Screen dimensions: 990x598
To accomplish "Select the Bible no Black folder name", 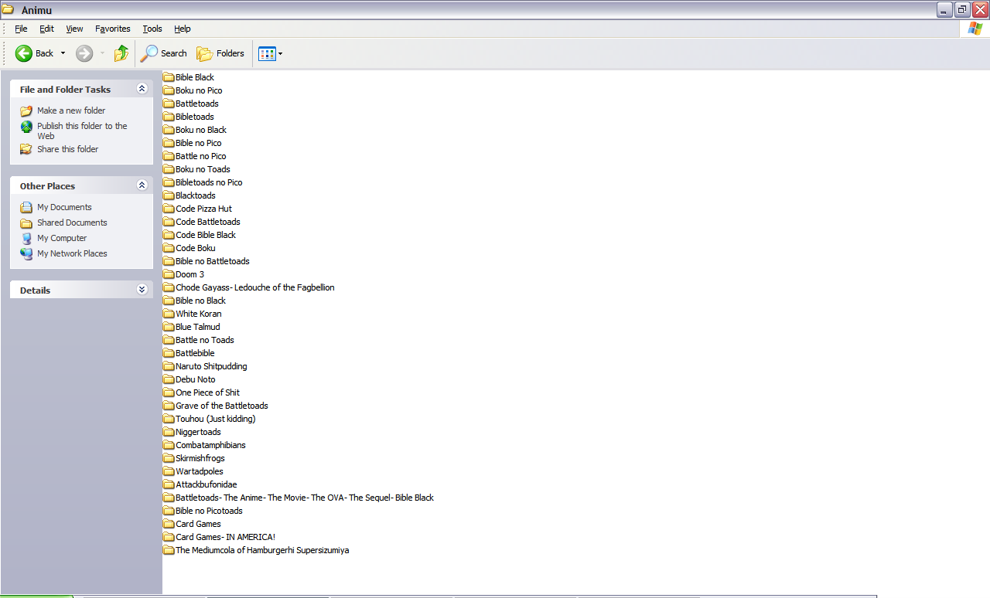I will 201,301.
